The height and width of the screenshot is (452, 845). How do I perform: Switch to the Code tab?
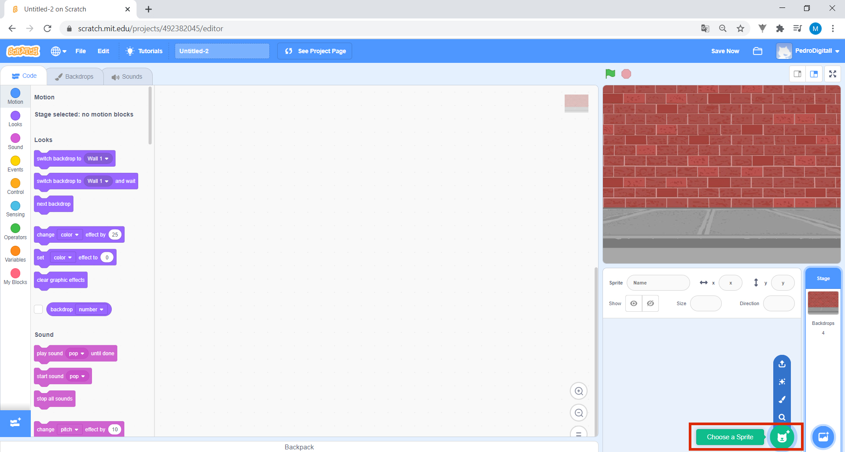click(24, 76)
